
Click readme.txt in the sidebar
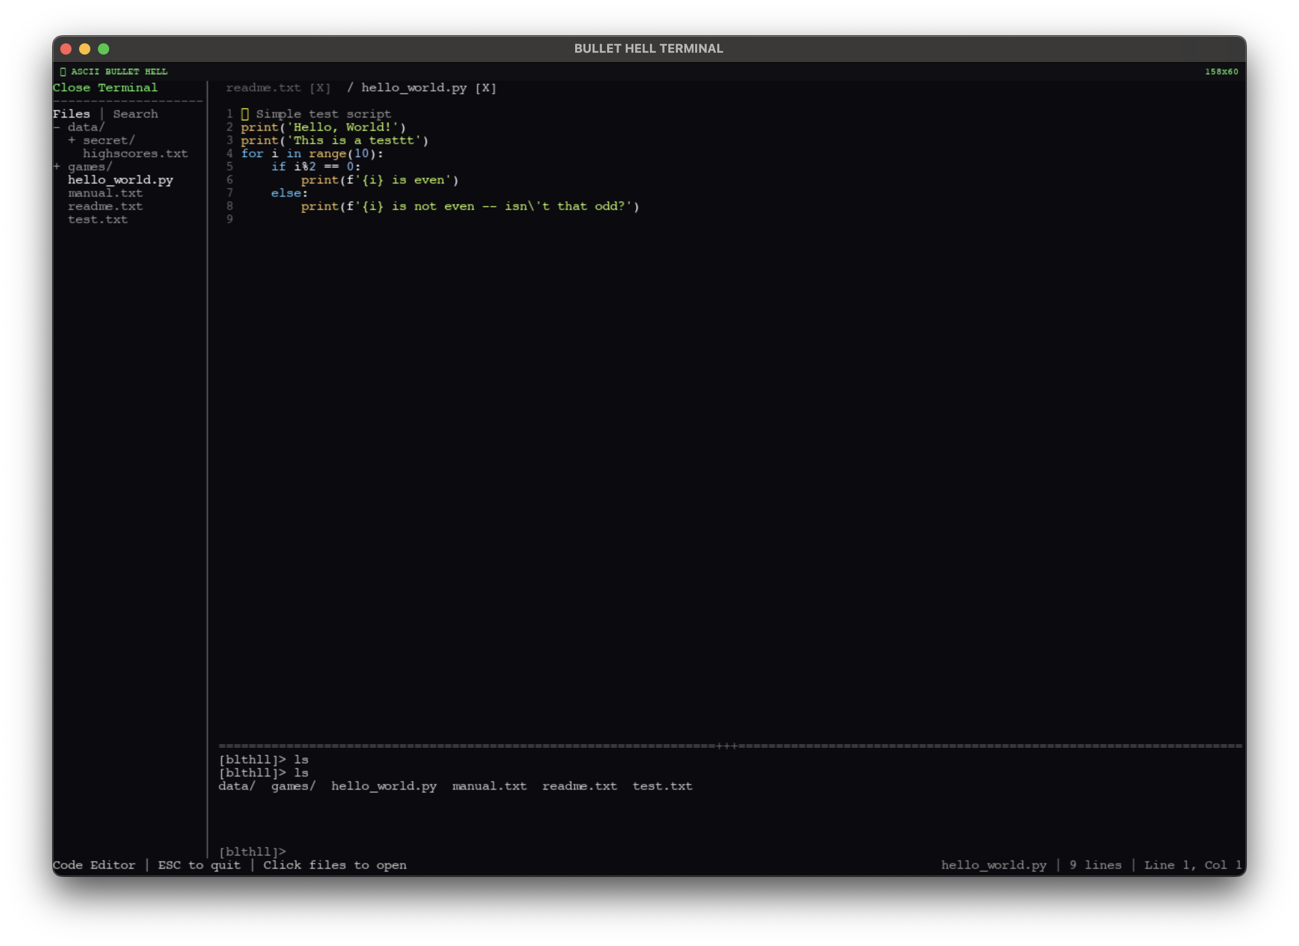click(x=106, y=206)
